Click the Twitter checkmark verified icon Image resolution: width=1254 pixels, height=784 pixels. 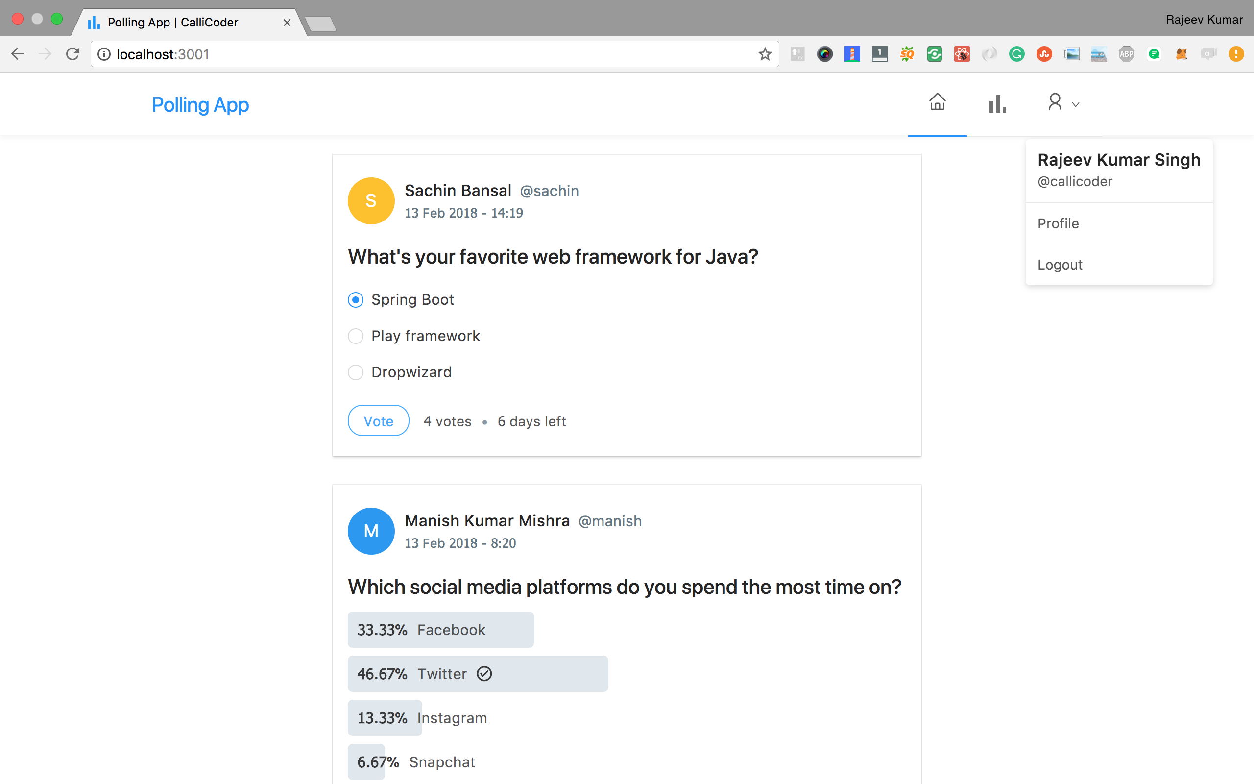tap(485, 674)
